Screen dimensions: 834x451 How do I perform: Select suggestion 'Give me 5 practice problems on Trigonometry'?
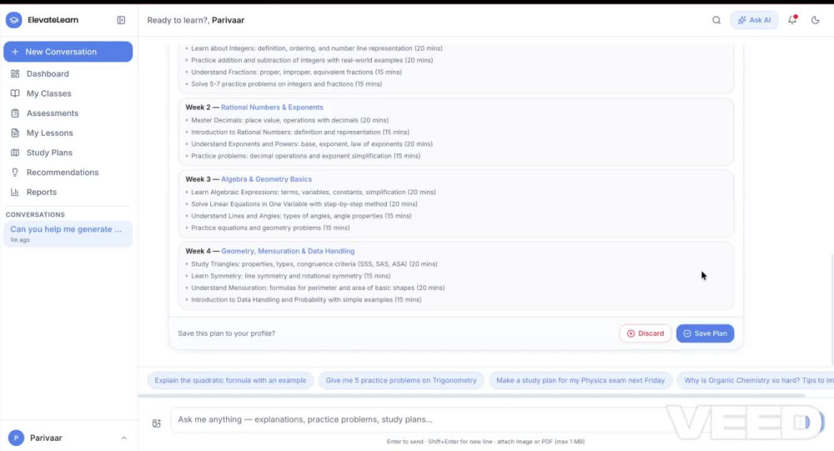click(x=401, y=380)
